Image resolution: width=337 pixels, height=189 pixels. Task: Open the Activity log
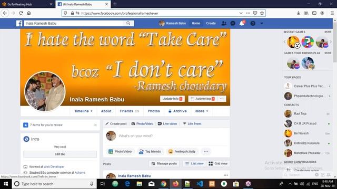coord(203,99)
